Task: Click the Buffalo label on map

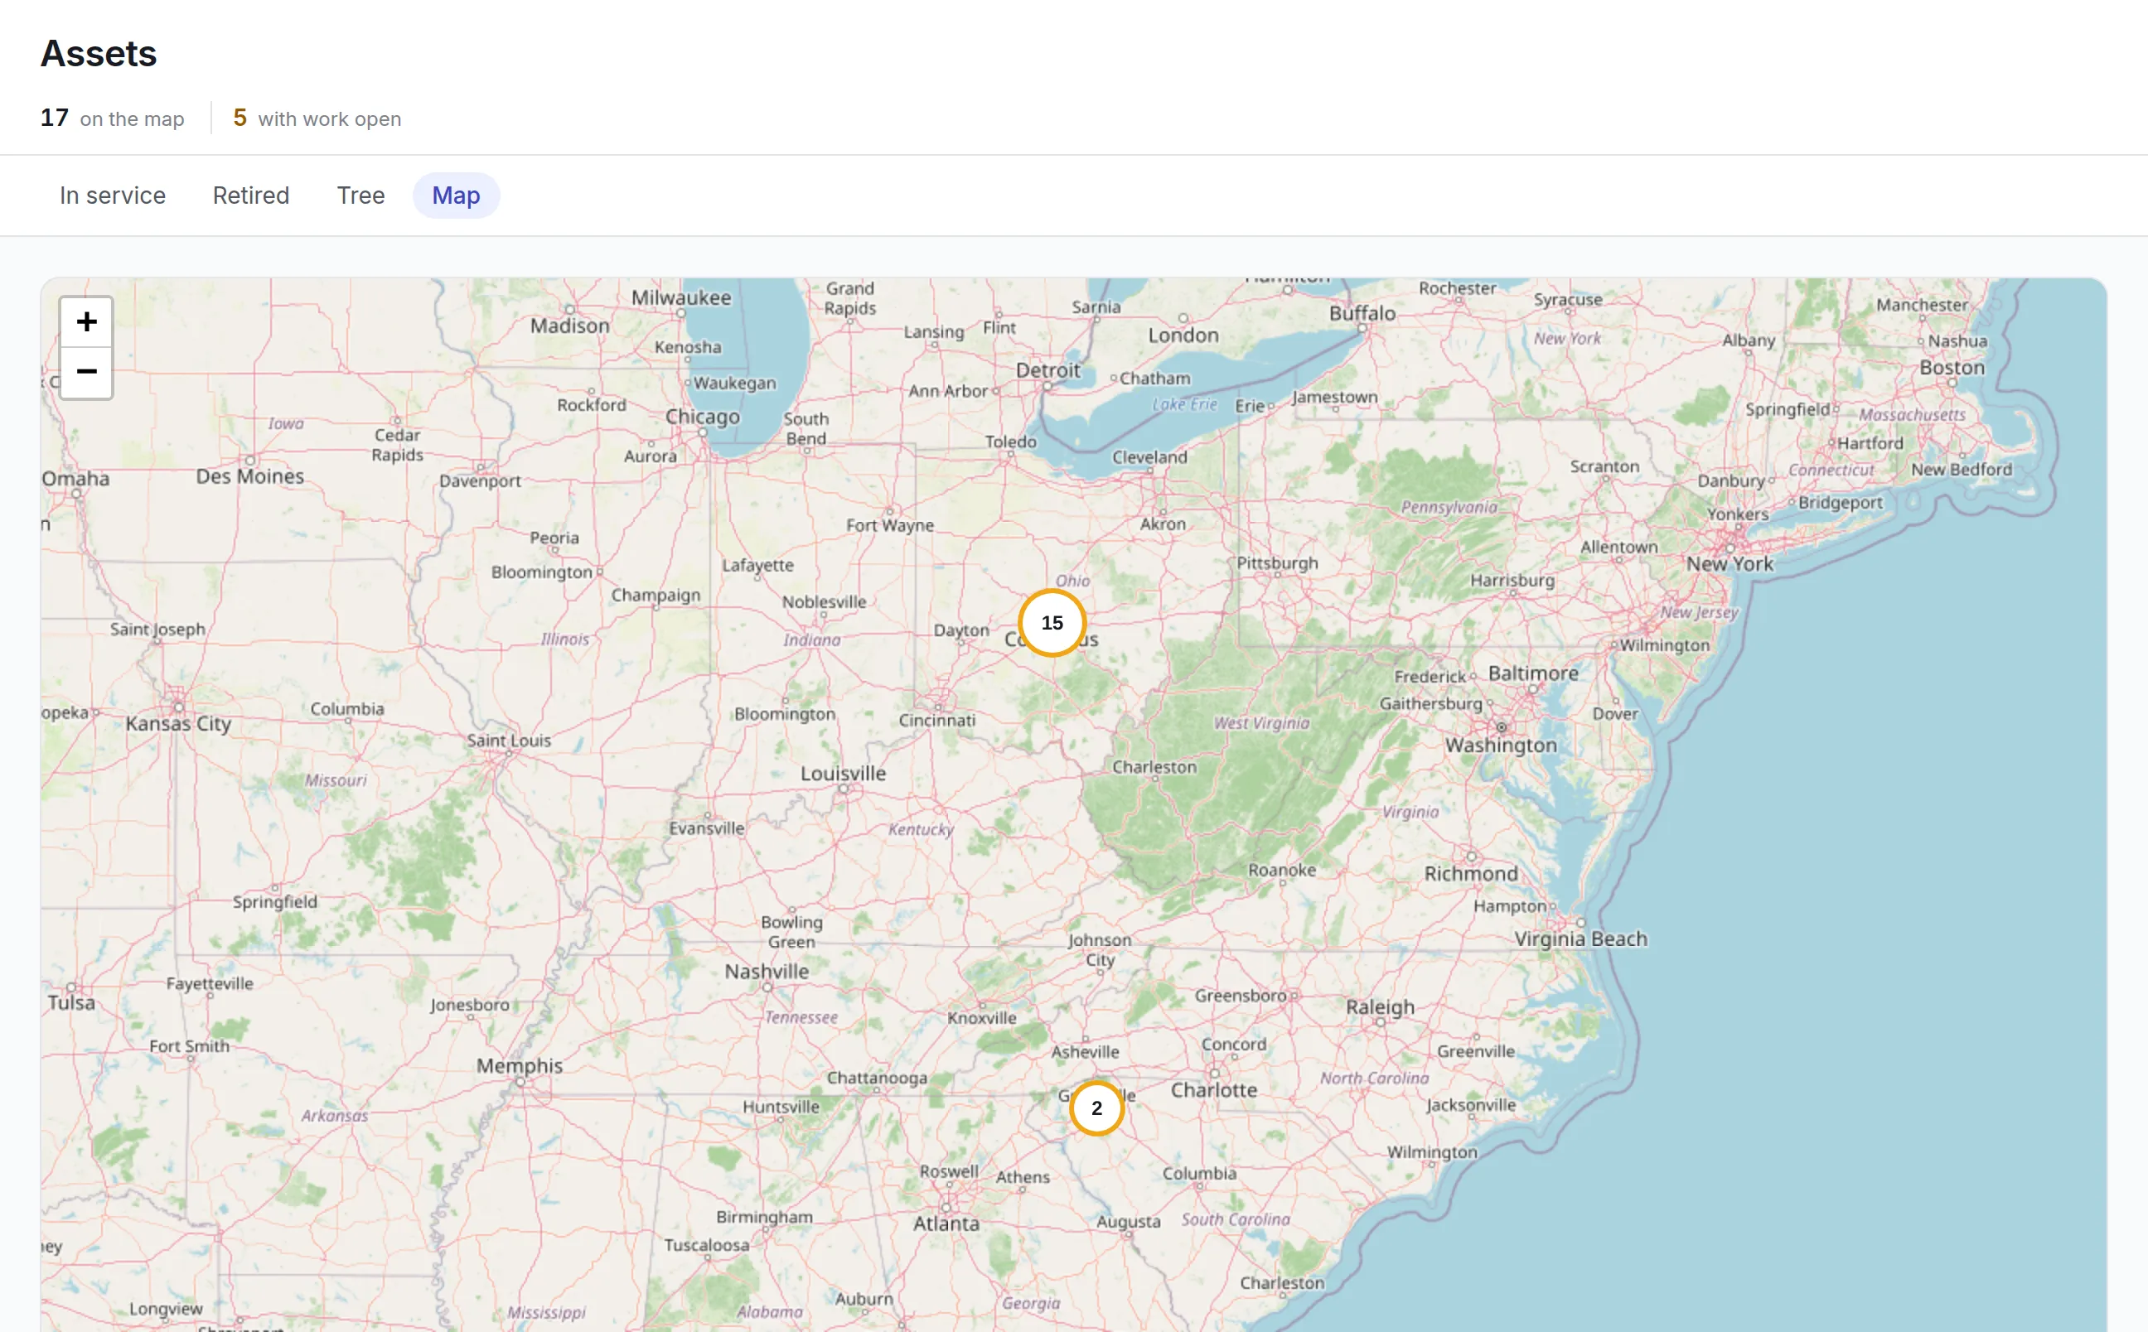Action: pos(1362,314)
